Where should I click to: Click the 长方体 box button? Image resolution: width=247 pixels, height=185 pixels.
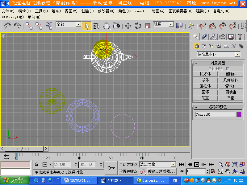(x=205, y=74)
